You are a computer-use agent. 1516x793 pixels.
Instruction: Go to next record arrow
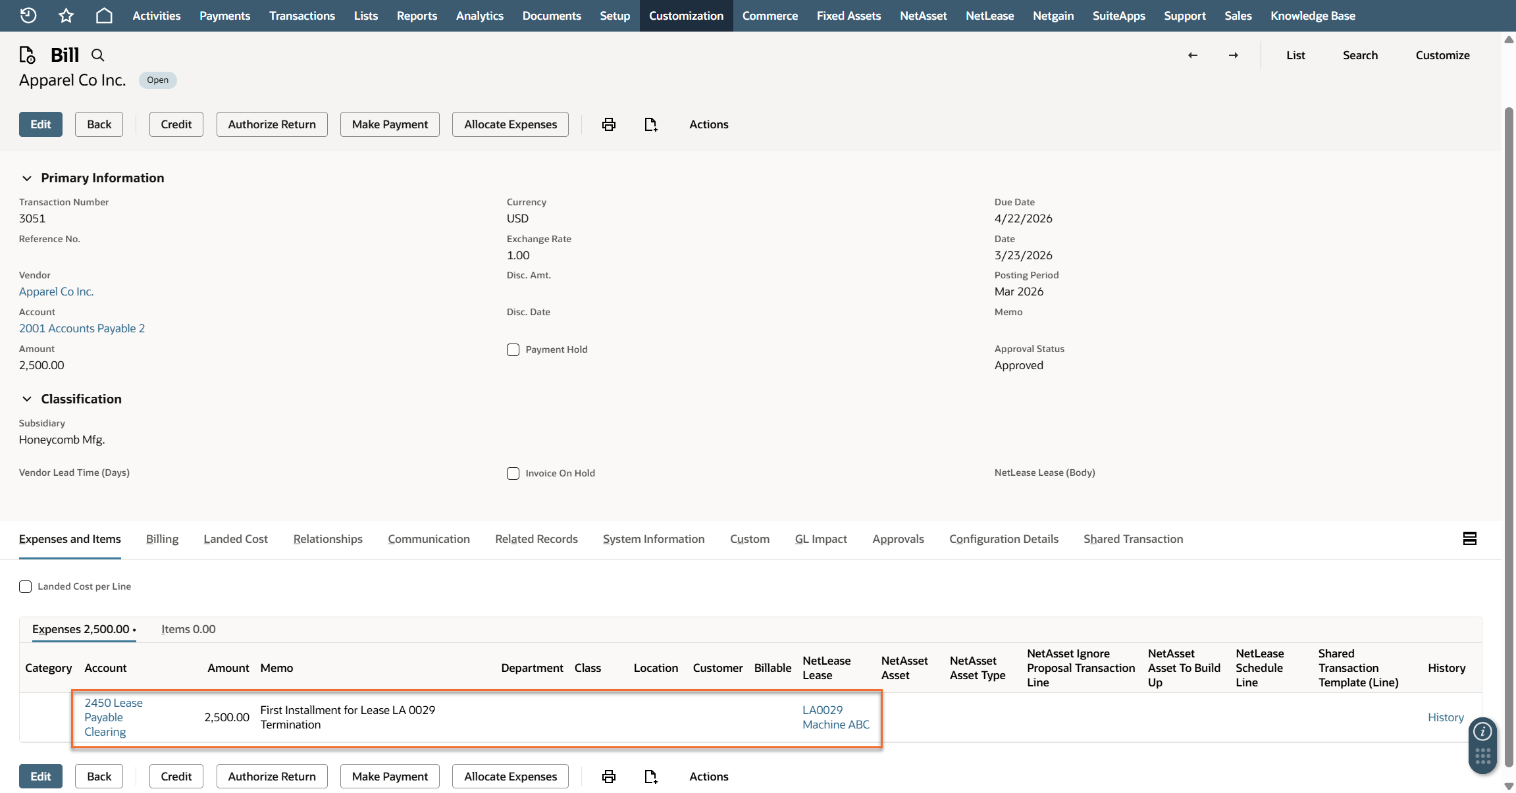click(x=1233, y=55)
